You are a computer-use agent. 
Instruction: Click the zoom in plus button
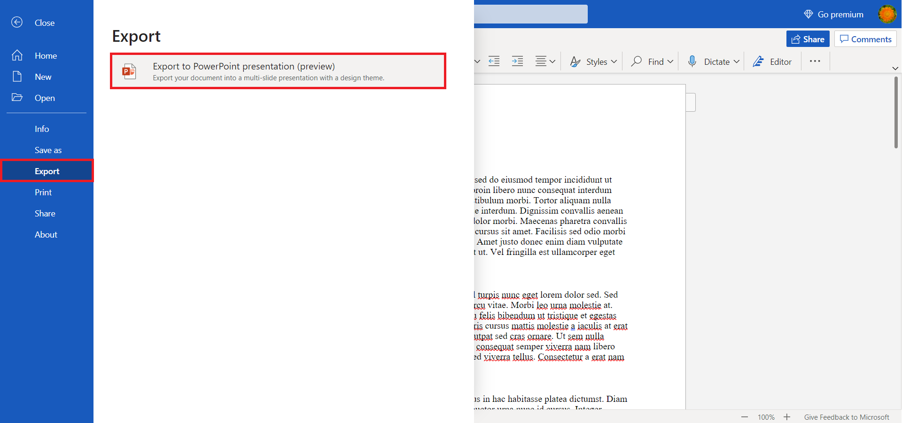(x=787, y=417)
